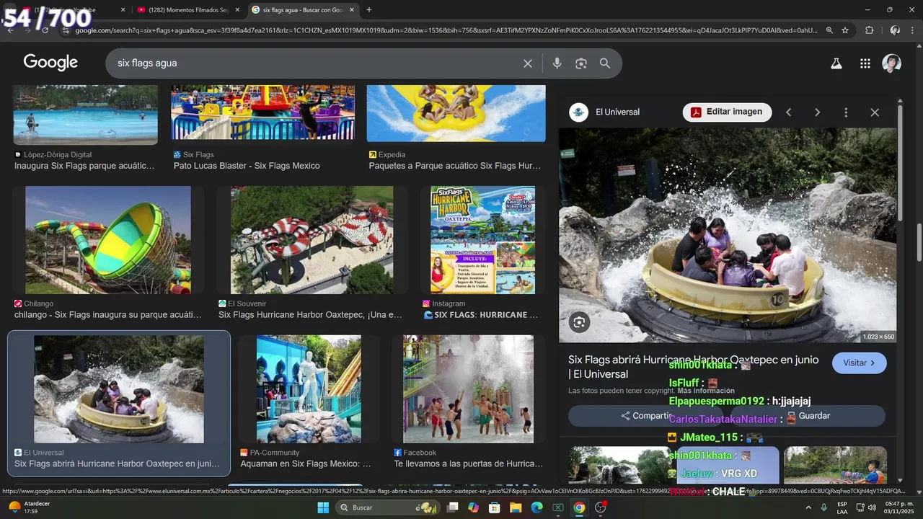
Task: Open the ESP LAA language switcher
Action: 842,507
